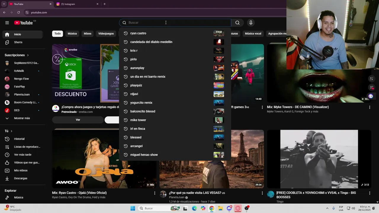This screenshot has height=213, width=379.
Task: Open SoyMateo1012 channel subscription
Action: tap(23, 63)
